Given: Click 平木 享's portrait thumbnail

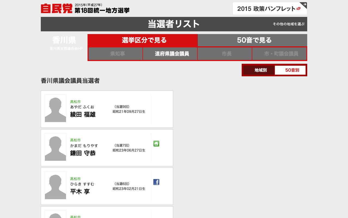Looking at the screenshot, I should coord(55,185).
